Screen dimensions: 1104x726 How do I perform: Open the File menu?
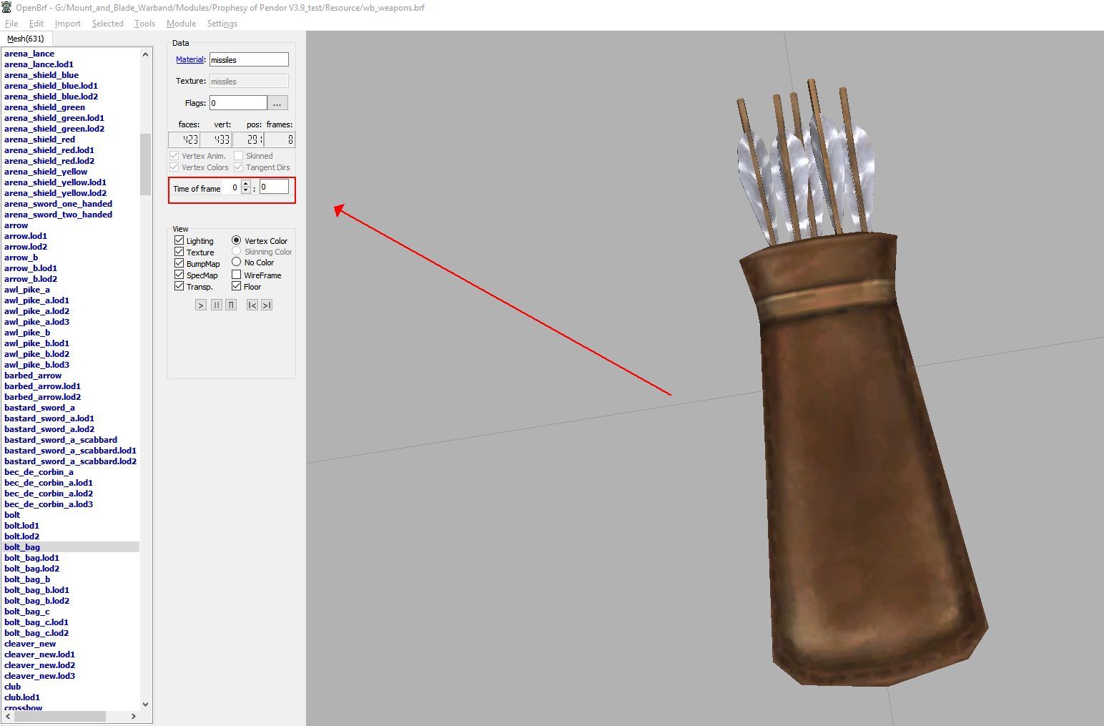[x=11, y=24]
